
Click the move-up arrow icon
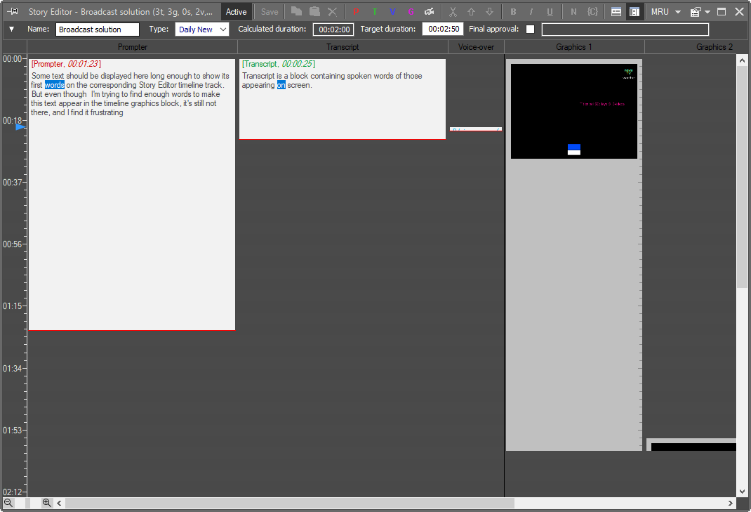pyautogui.click(x=471, y=11)
